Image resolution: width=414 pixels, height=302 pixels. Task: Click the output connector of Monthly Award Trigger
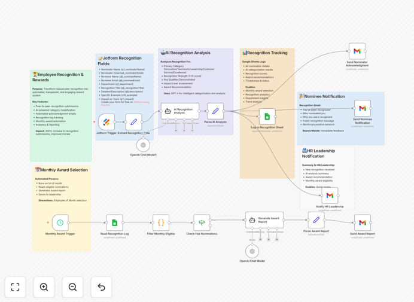[69, 222]
